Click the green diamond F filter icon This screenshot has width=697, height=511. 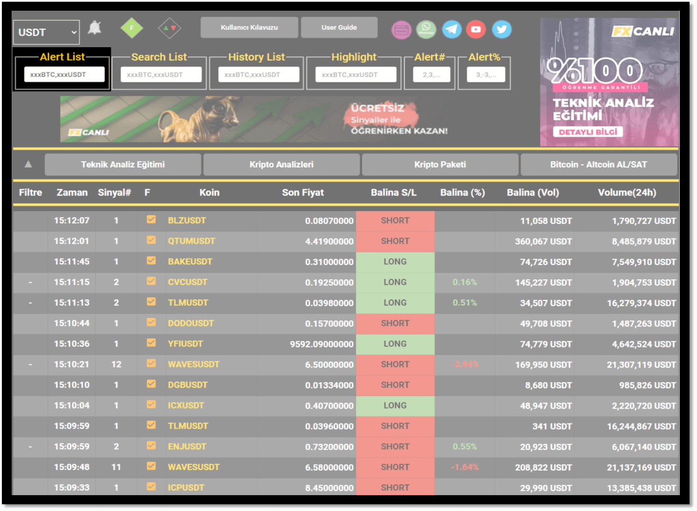(132, 28)
